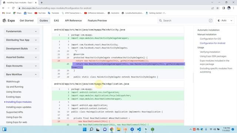
Task: Jump to Configuration for iOS
Action: point(210,39)
